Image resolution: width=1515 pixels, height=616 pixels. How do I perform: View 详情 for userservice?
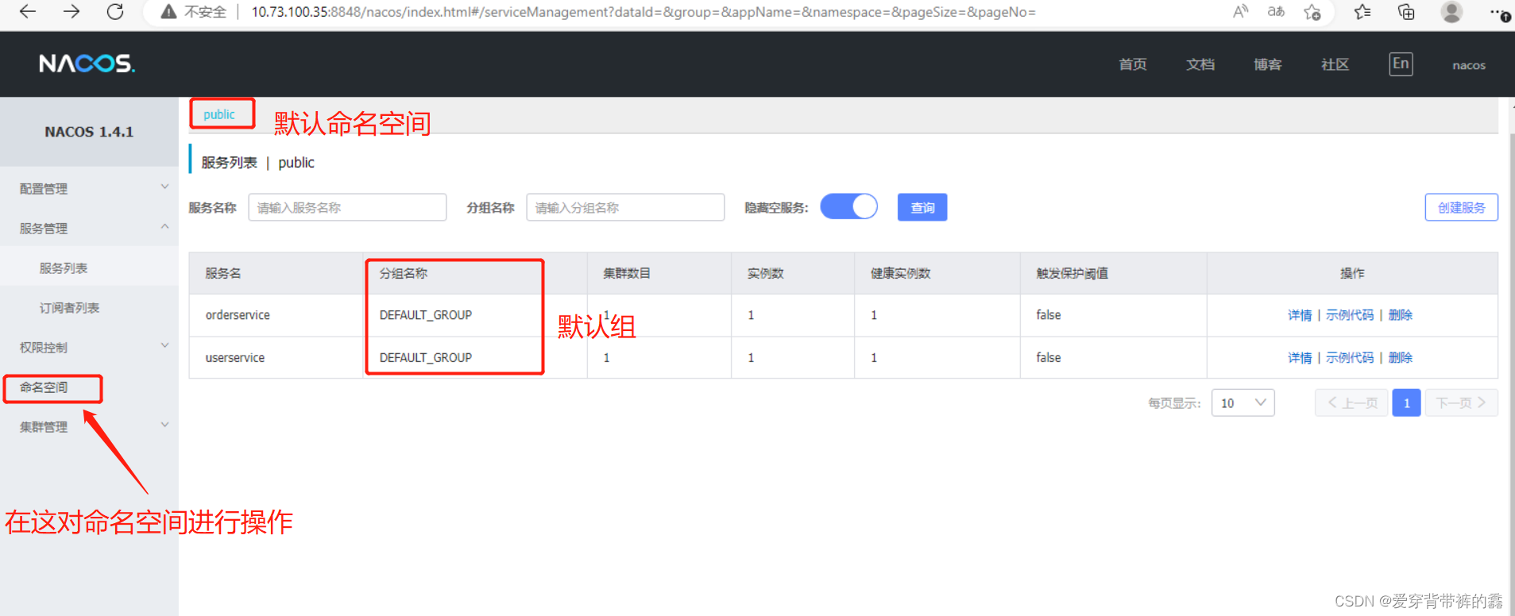coord(1300,358)
